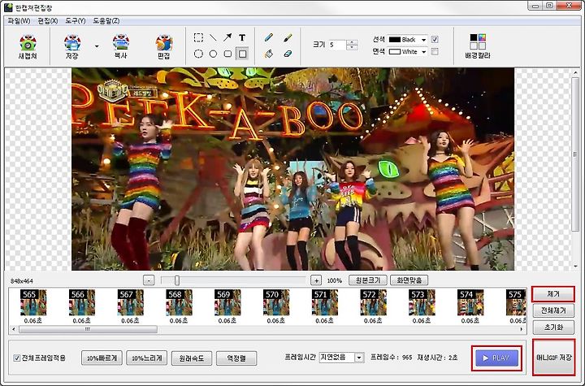The width and height of the screenshot is (585, 386).
Task: Click the 초기화 reset button
Action: 553,327
